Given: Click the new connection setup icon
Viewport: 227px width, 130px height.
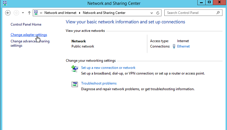Looking at the screenshot, I should (x=75, y=69).
